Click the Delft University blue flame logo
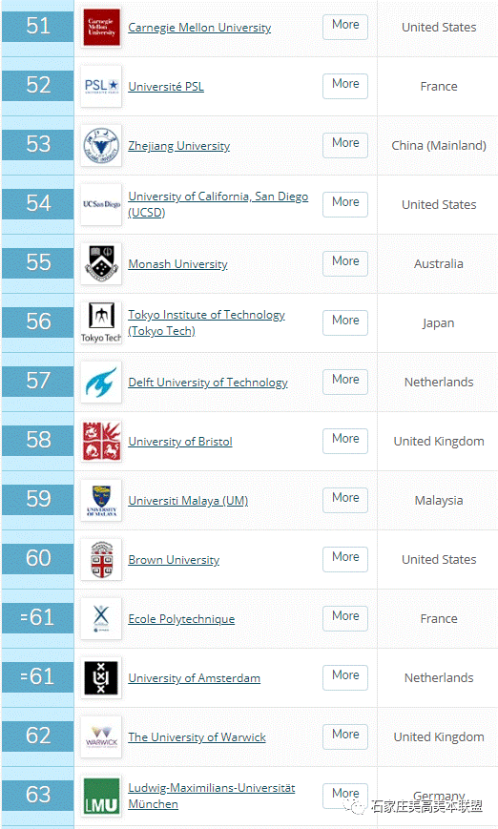 point(101,383)
